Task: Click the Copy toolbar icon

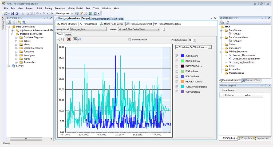Action: coord(27,13)
